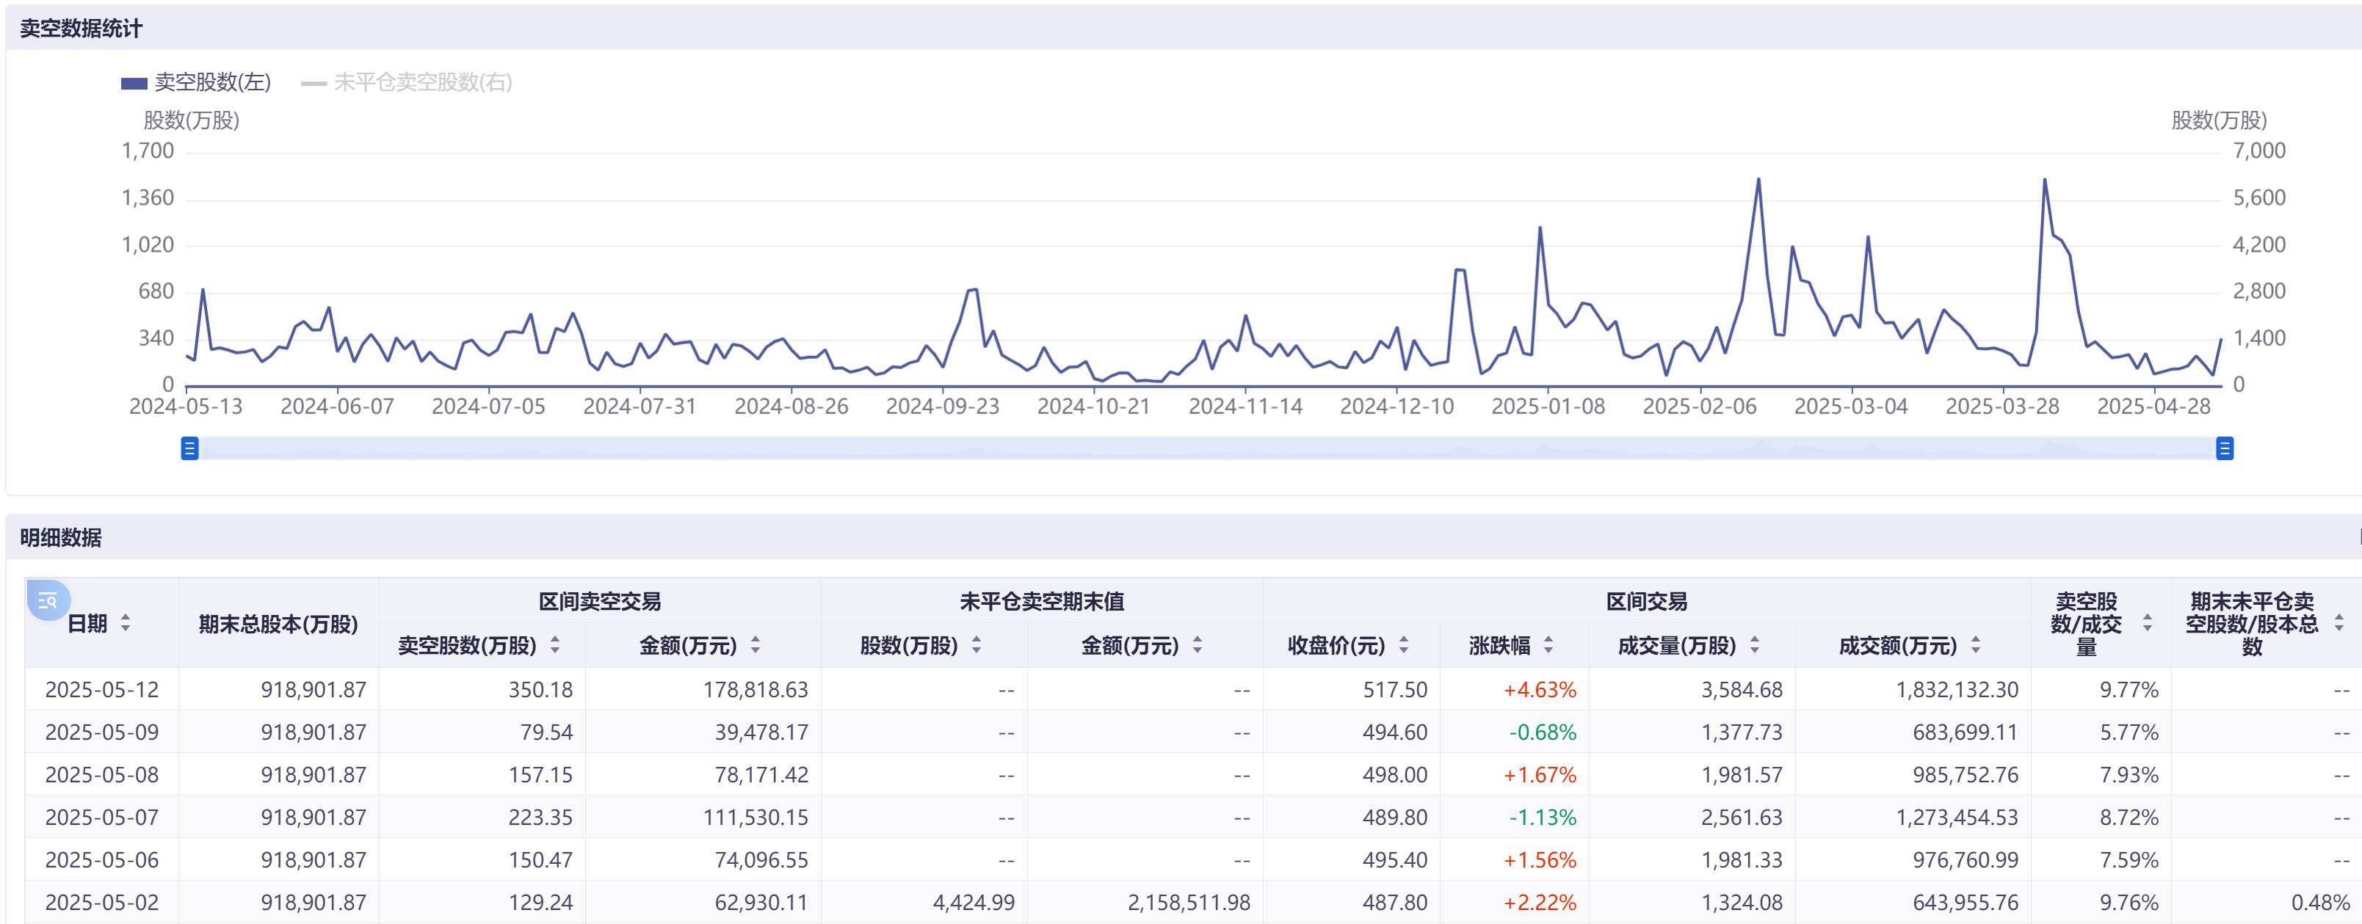
Task: Click the sort icon beside 涨跌幅 header
Action: tap(1550, 645)
